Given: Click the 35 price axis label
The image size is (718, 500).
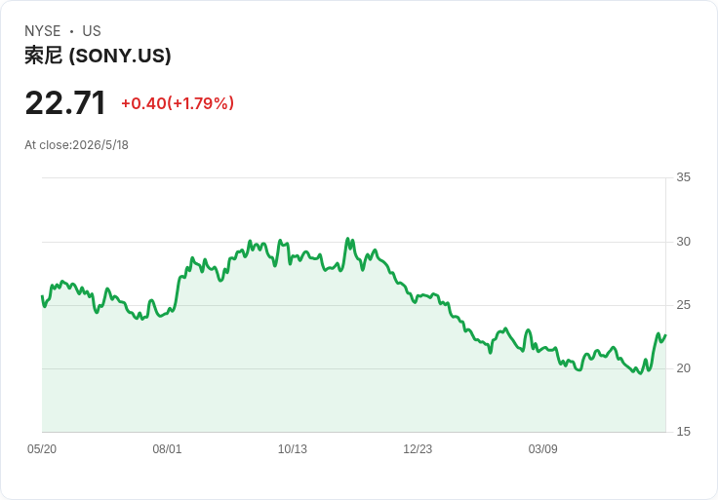Looking at the screenshot, I should (683, 177).
